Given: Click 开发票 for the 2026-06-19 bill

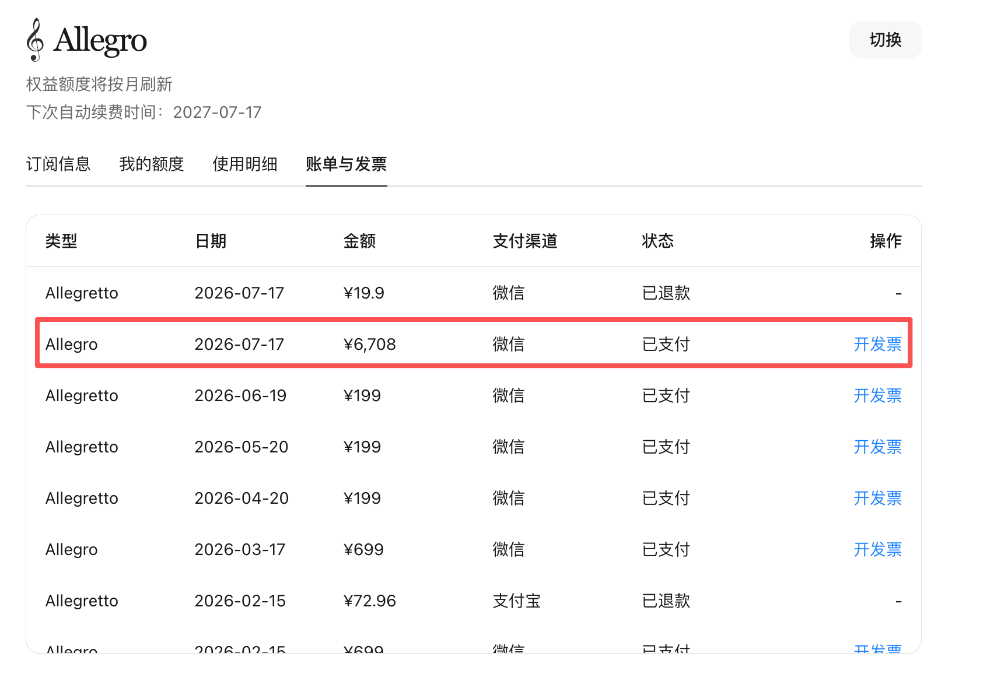Looking at the screenshot, I should pos(877,395).
